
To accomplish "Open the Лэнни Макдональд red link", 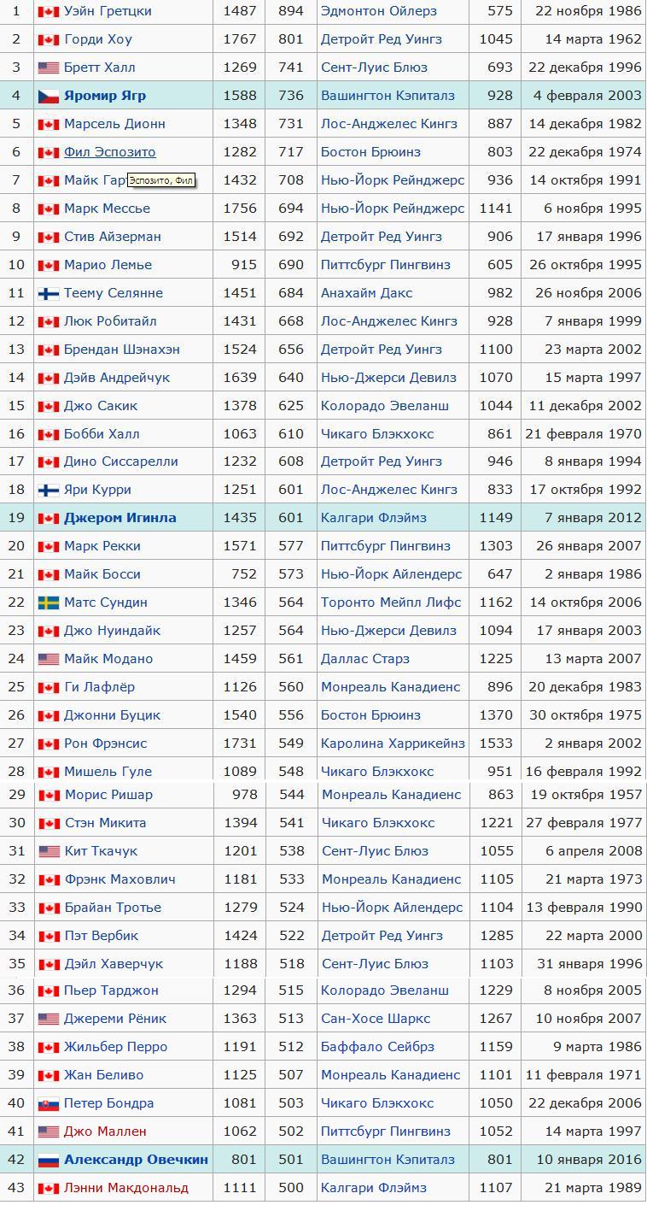I will [x=126, y=1188].
